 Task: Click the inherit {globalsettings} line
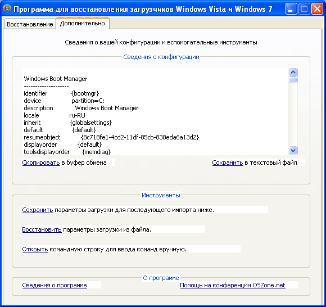pyautogui.click(x=68, y=123)
